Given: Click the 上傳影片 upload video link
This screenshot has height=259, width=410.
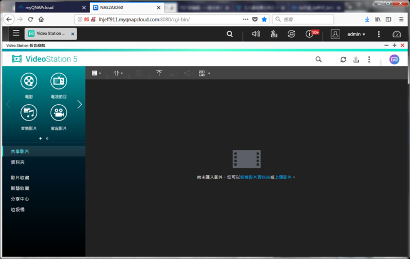Looking at the screenshot, I should 283,177.
